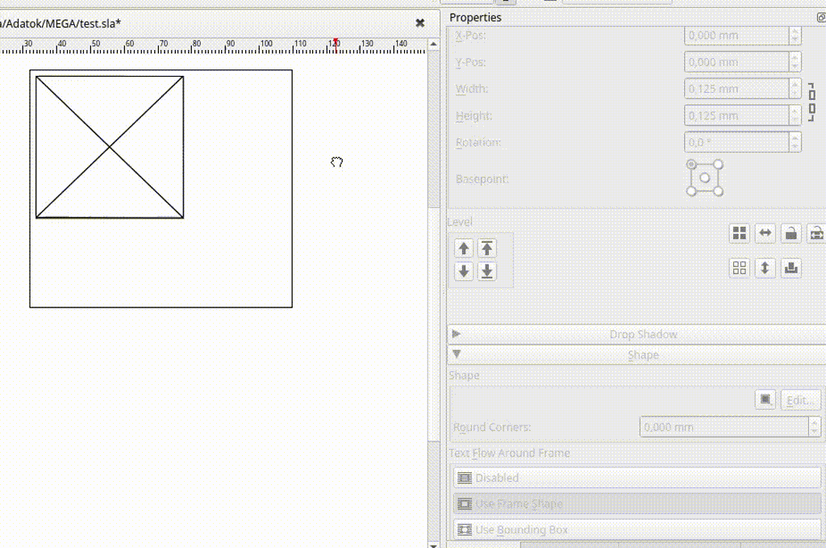
Task: Click the ungroup objects icon
Action: tap(739, 268)
